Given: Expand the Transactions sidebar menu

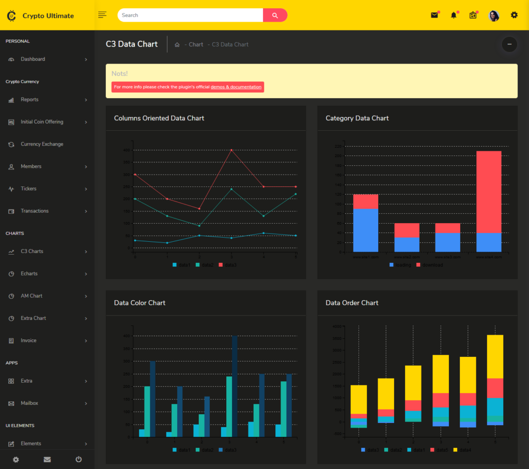Looking at the screenshot, I should (35, 211).
